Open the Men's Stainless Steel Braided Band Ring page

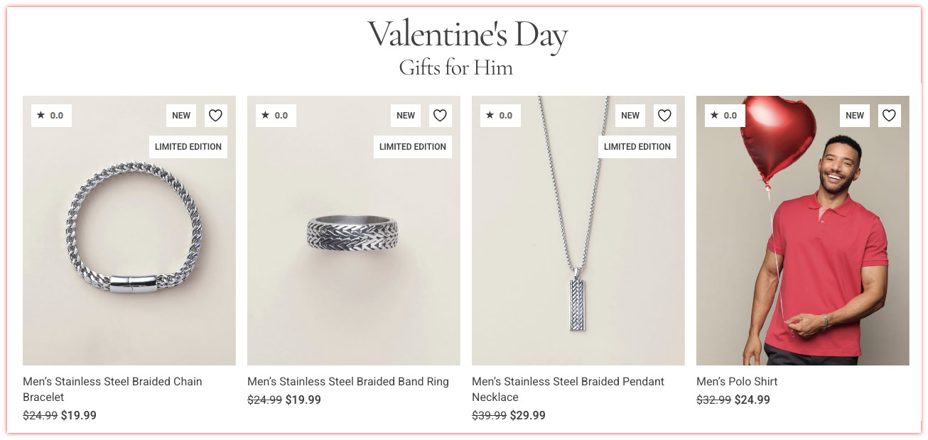(347, 381)
